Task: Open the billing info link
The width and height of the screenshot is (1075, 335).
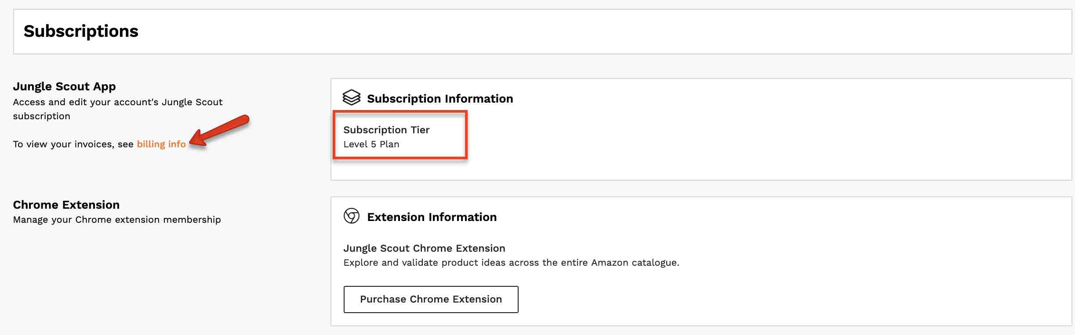Action: click(x=161, y=144)
